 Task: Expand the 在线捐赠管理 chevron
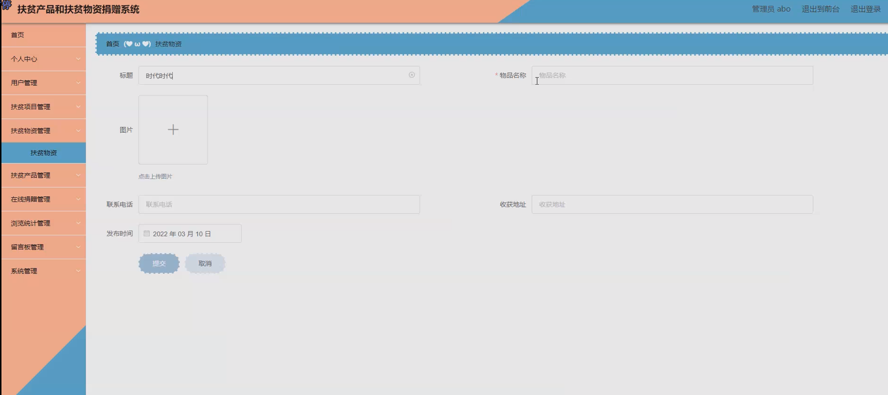click(78, 199)
